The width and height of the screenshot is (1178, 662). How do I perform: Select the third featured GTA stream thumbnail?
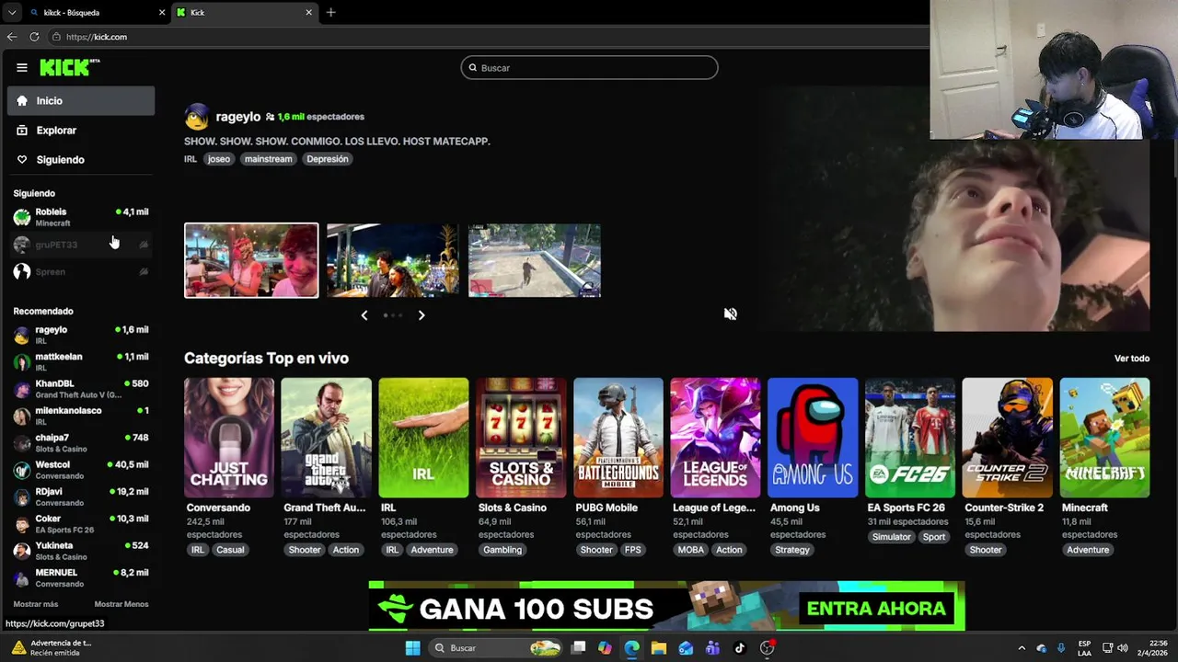tap(535, 260)
